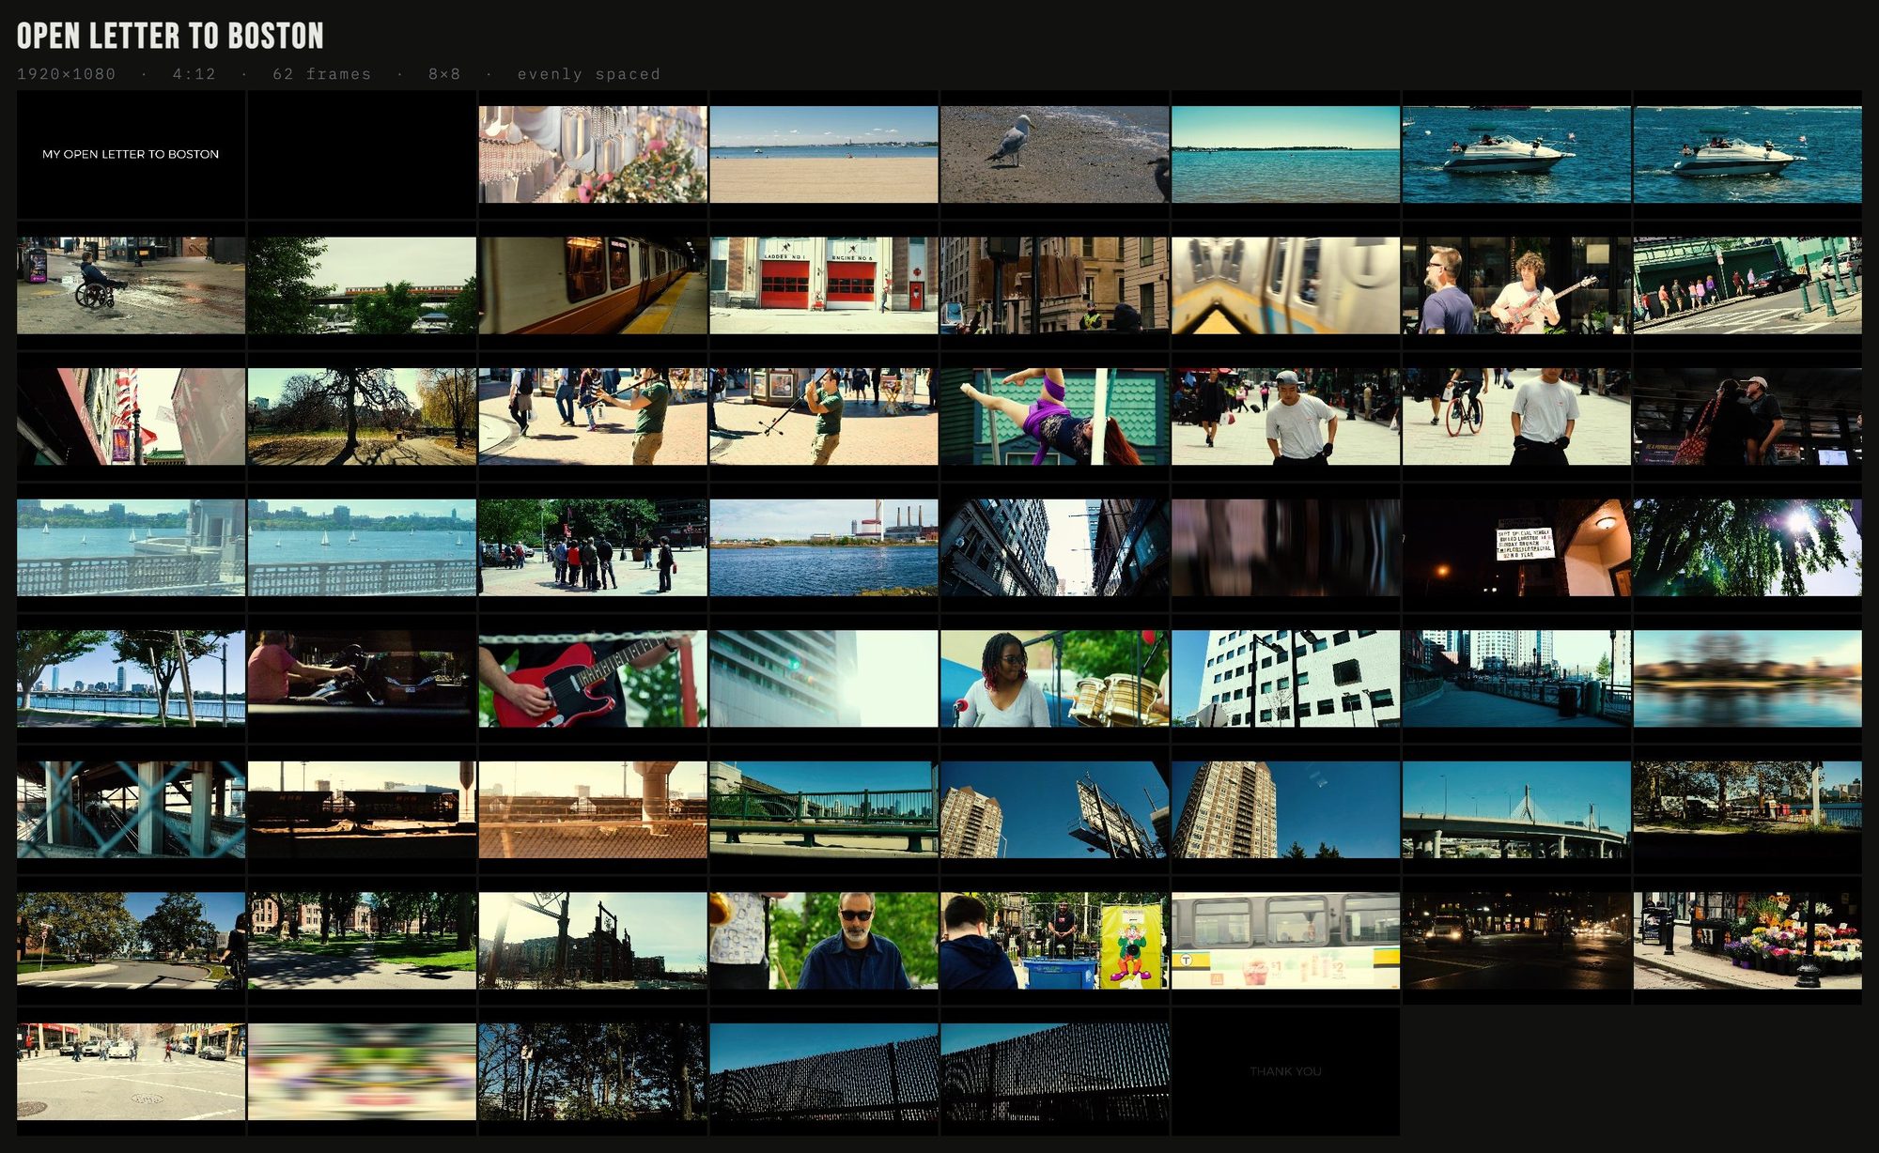Select the seagull on the beach thumbnail
1879x1153 pixels.
tap(1052, 154)
